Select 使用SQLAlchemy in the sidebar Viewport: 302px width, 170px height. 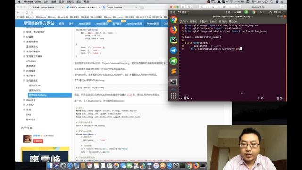(x=50, y=95)
